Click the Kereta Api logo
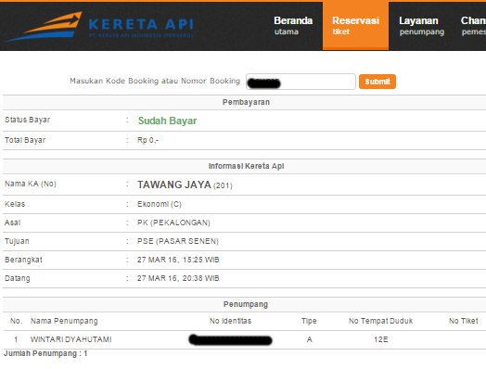 coord(99,26)
